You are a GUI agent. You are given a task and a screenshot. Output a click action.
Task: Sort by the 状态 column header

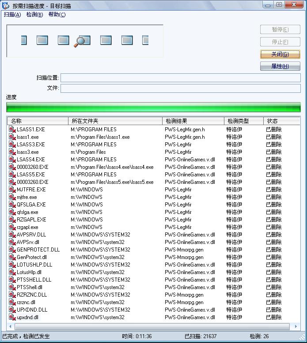(281, 121)
